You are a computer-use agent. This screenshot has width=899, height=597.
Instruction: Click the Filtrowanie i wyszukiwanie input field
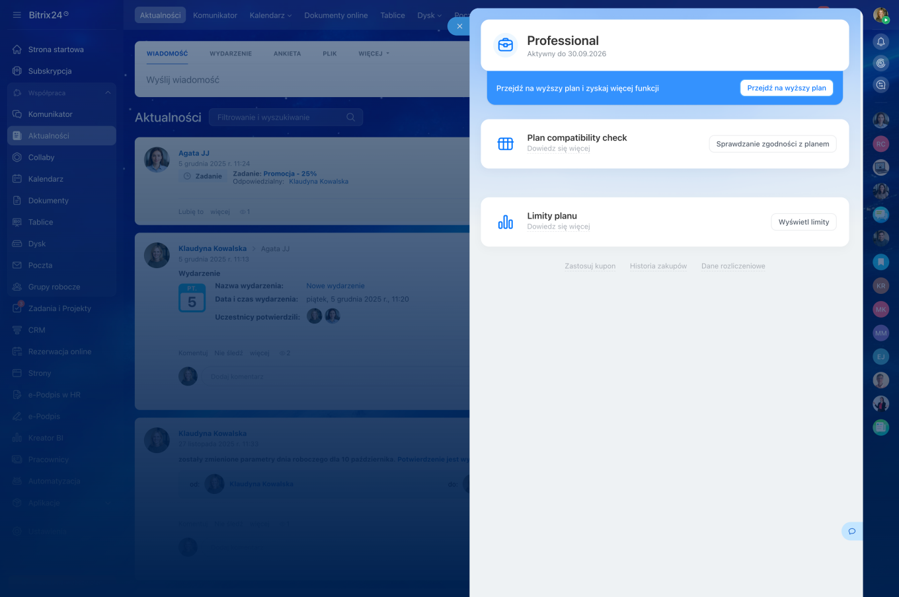(x=278, y=118)
